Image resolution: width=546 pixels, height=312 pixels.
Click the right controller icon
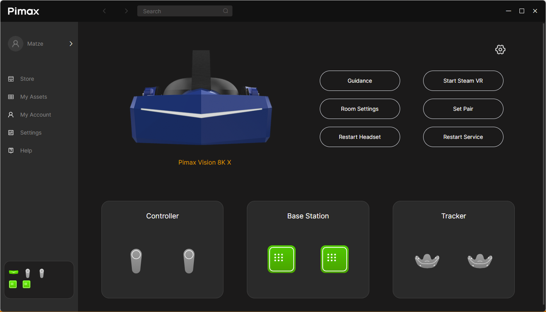189,261
